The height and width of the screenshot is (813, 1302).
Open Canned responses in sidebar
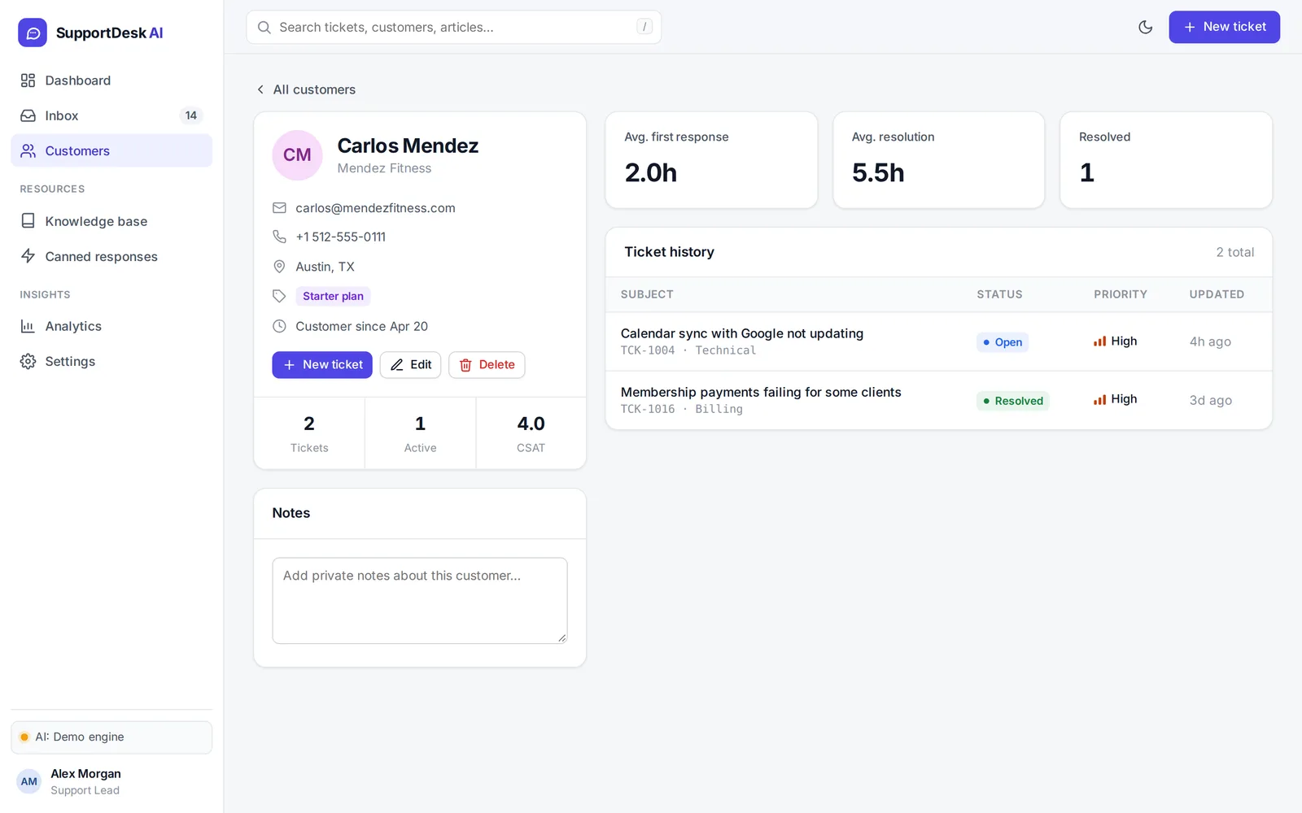point(111,256)
